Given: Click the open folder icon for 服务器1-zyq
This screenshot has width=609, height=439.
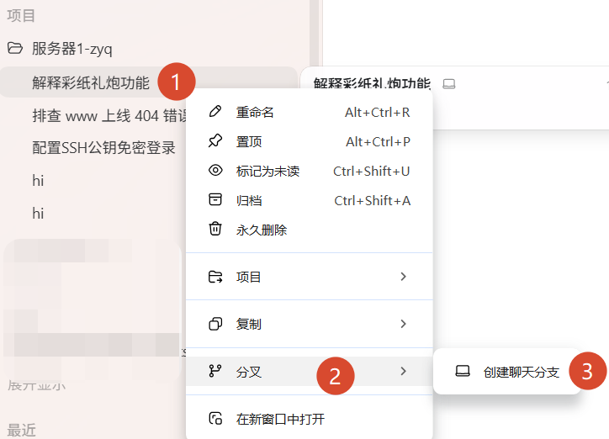Looking at the screenshot, I should [15, 48].
